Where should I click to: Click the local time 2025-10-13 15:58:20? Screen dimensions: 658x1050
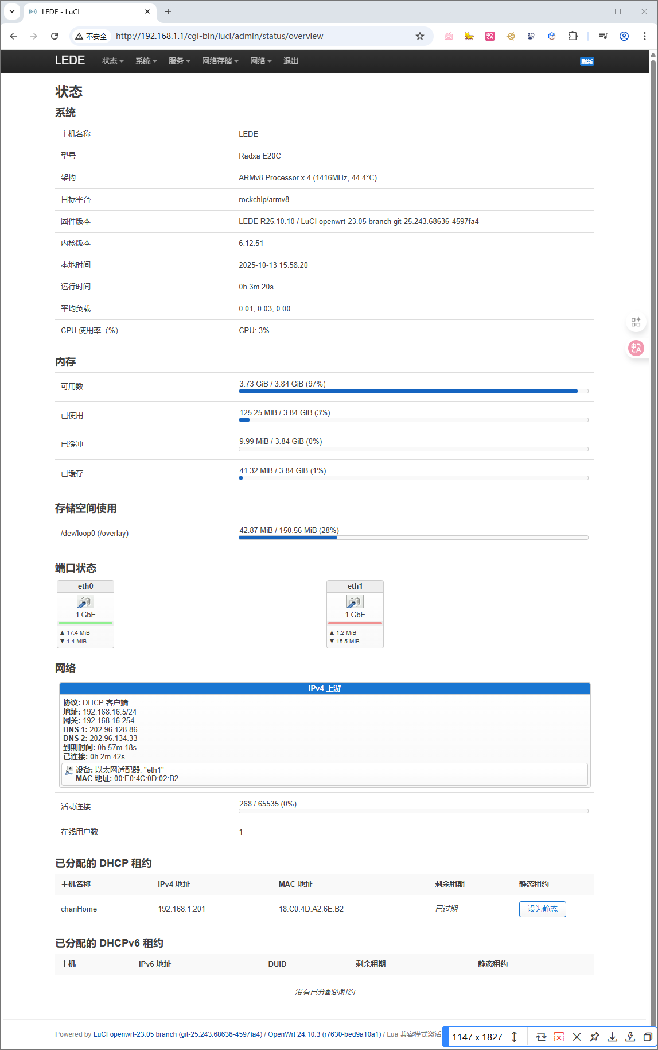(x=273, y=265)
